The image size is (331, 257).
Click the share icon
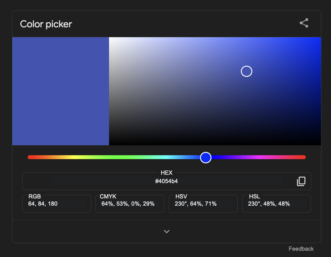[304, 23]
